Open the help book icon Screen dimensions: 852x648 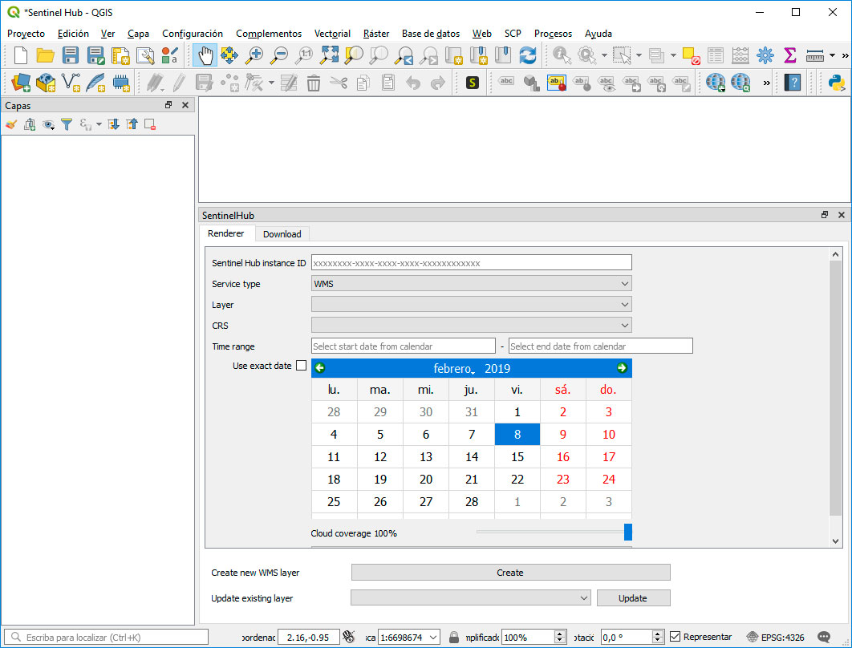tap(793, 83)
